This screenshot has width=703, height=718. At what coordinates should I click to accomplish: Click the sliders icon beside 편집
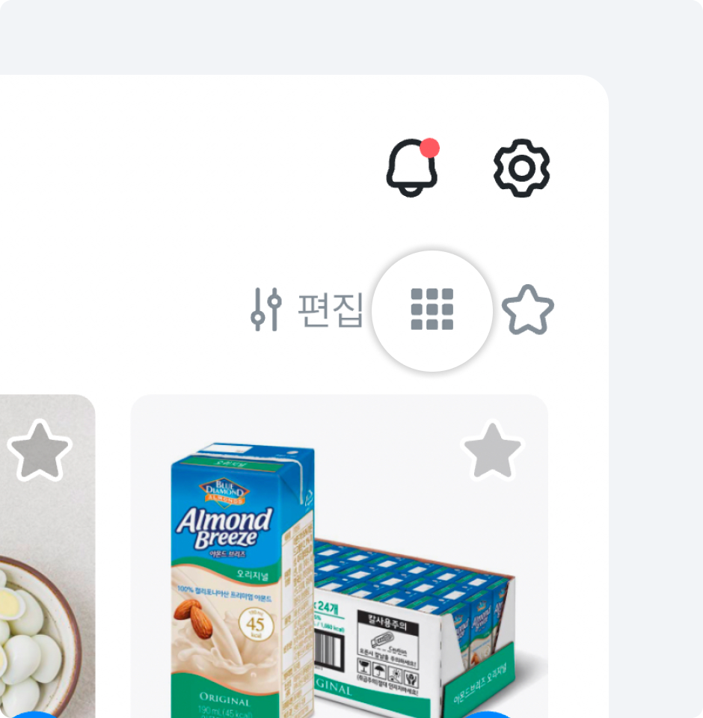point(266,309)
